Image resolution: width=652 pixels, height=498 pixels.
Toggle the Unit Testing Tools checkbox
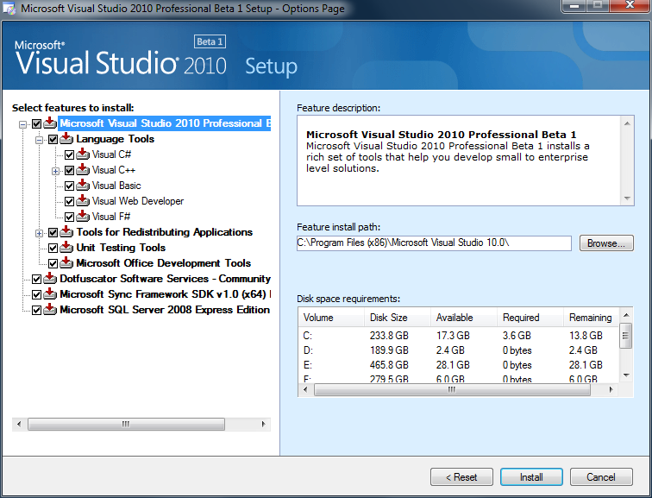coord(53,249)
